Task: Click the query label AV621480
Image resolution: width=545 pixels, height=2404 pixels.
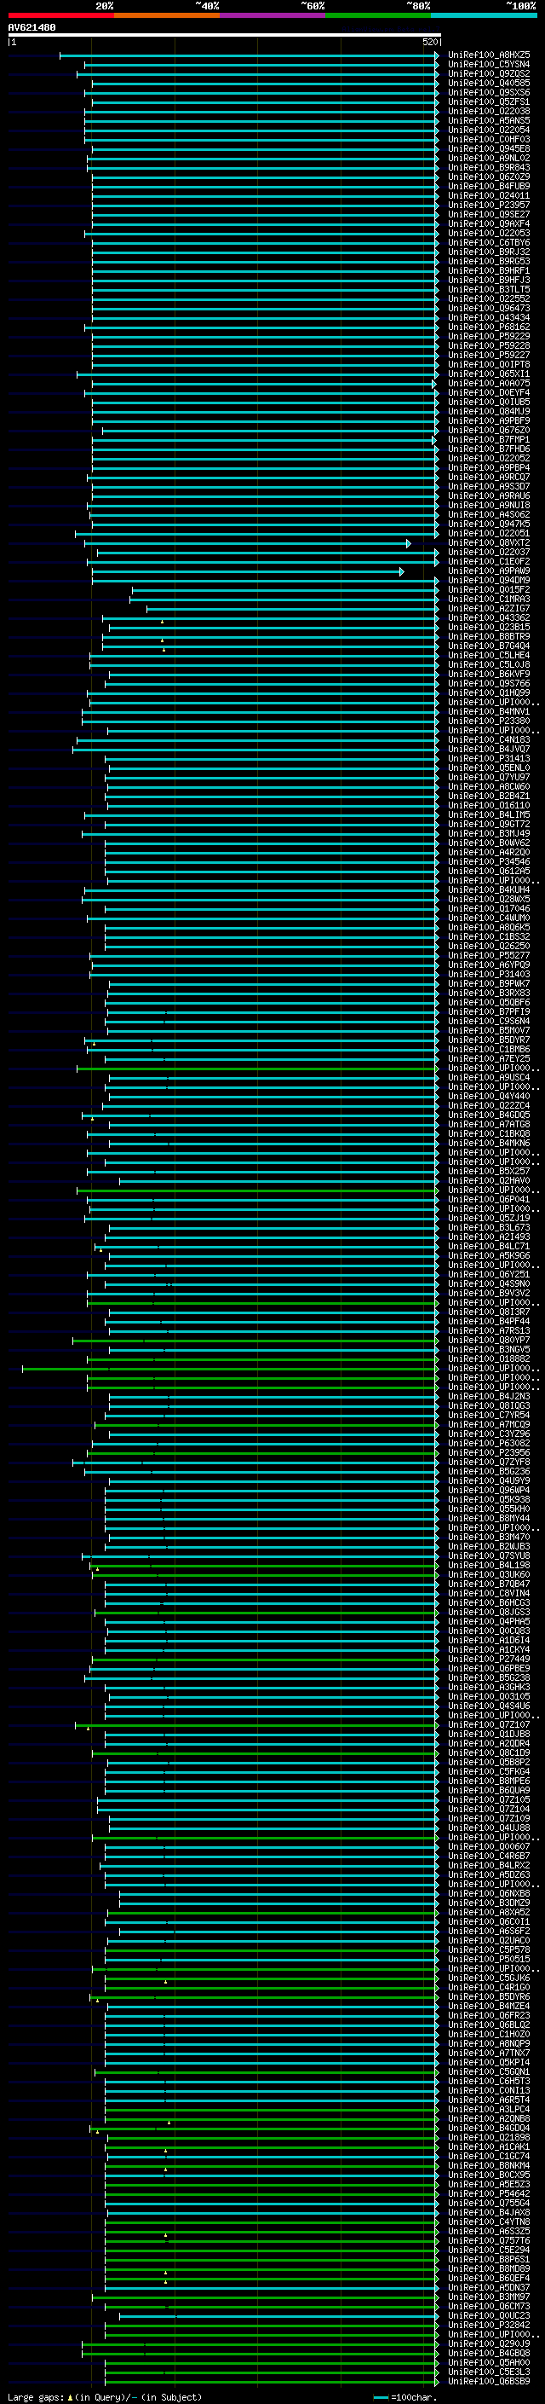Action: click(32, 28)
